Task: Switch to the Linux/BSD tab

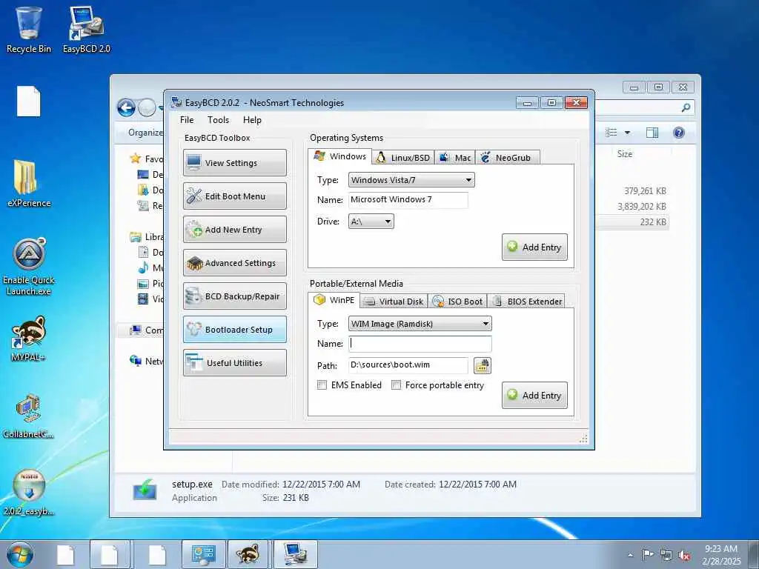Action: point(403,158)
